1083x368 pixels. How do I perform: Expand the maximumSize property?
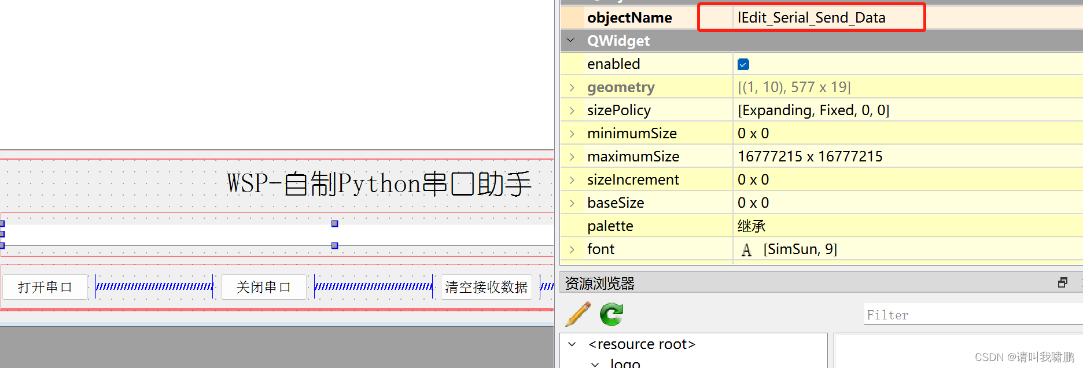pos(572,157)
